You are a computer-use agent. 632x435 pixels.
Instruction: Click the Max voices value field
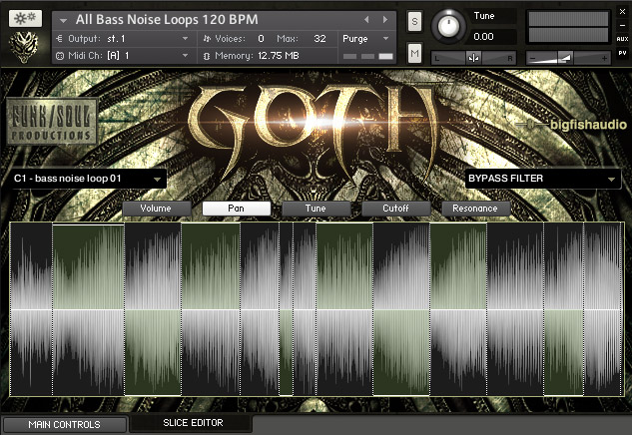coord(319,38)
